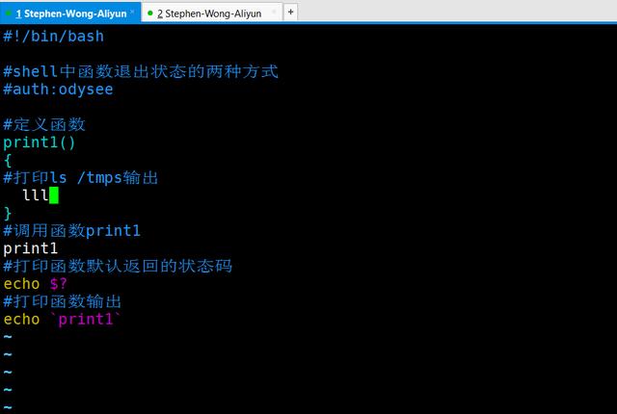Click the green cursor block after lll
Image resolution: width=617 pixels, height=414 pixels.
54,195
